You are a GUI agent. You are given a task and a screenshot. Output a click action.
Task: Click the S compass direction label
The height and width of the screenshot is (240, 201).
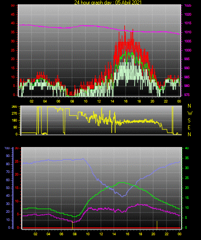[189, 121]
